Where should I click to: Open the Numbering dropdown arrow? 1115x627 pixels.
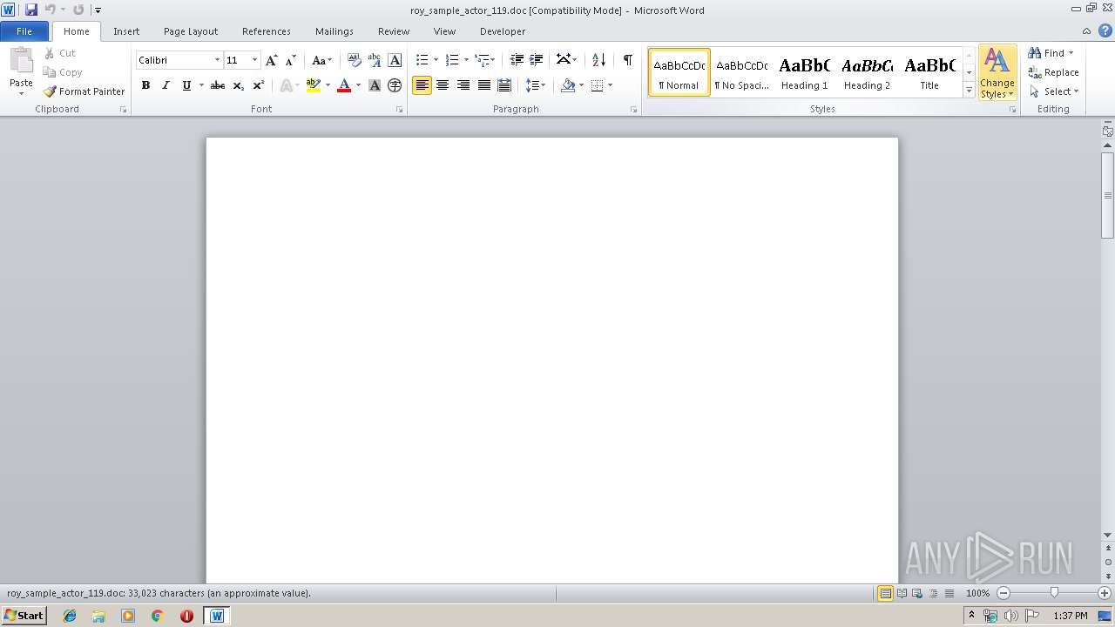tap(466, 60)
